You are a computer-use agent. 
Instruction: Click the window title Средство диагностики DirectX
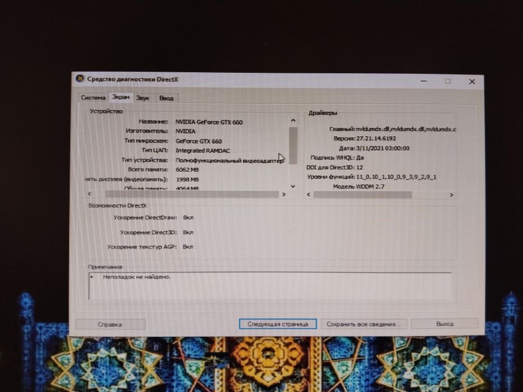[133, 80]
